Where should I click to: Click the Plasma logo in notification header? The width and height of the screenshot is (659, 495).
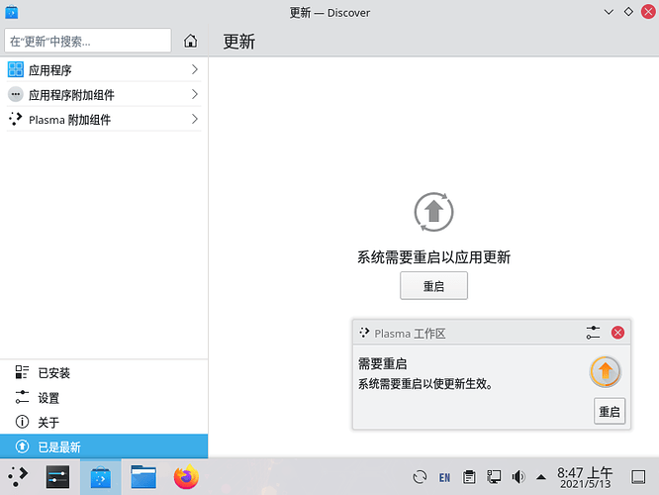364,333
